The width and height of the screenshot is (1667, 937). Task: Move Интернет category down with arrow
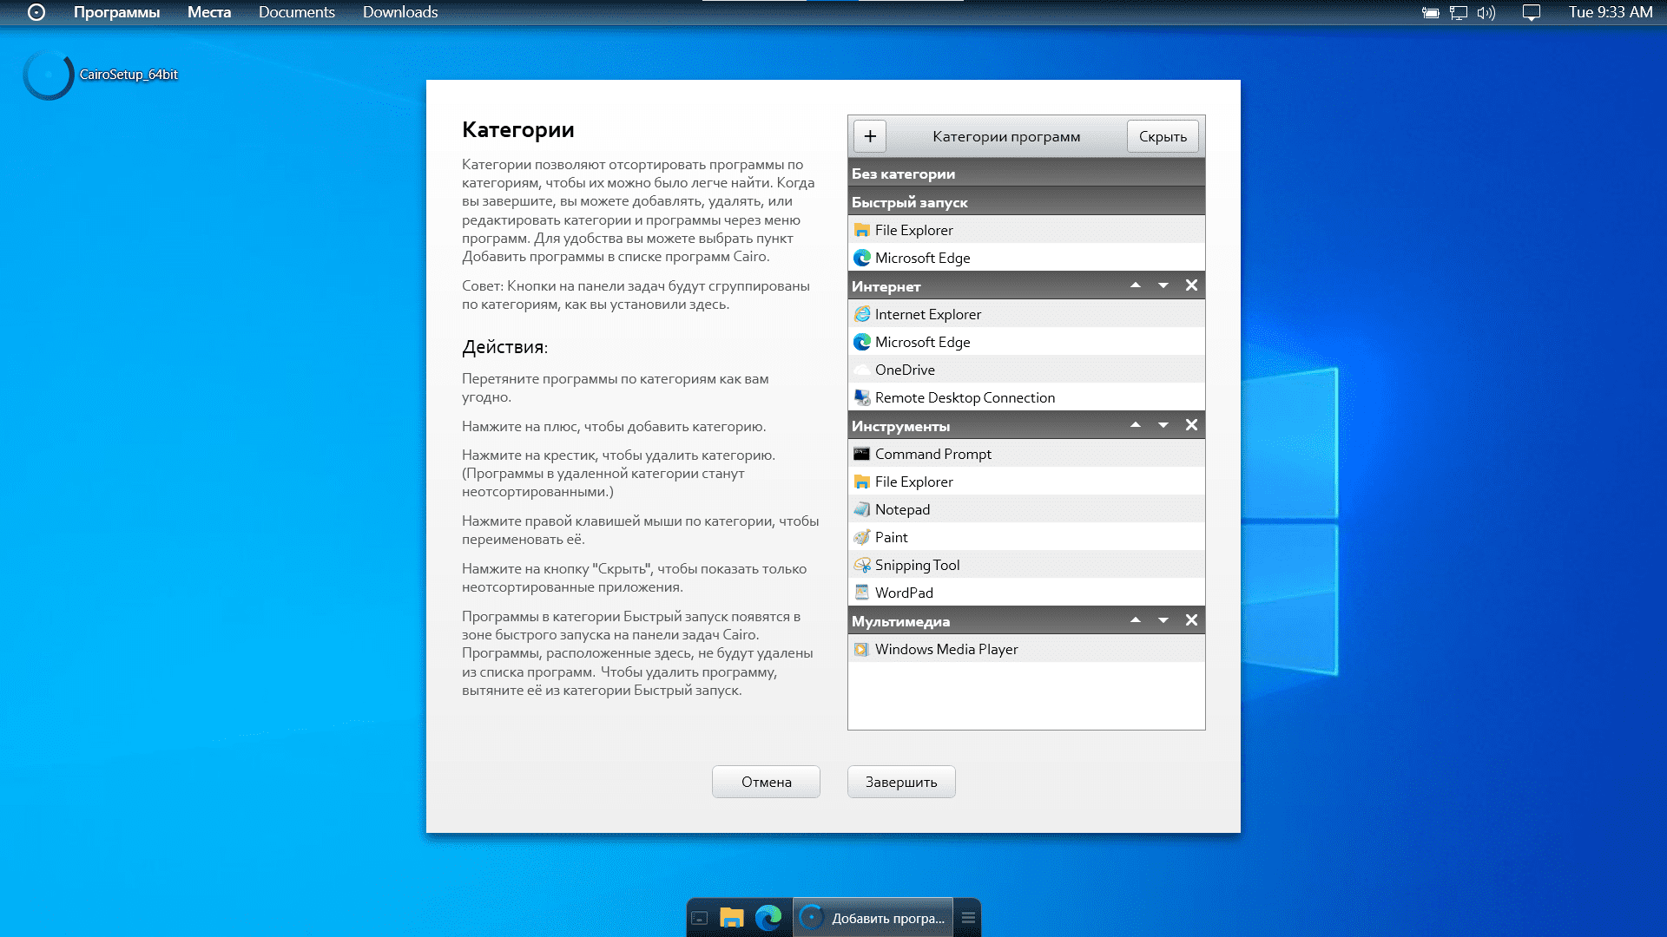(1163, 285)
